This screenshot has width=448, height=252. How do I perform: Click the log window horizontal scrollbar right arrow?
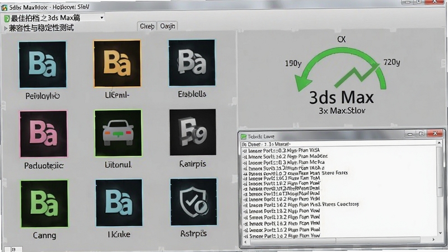coord(433,240)
